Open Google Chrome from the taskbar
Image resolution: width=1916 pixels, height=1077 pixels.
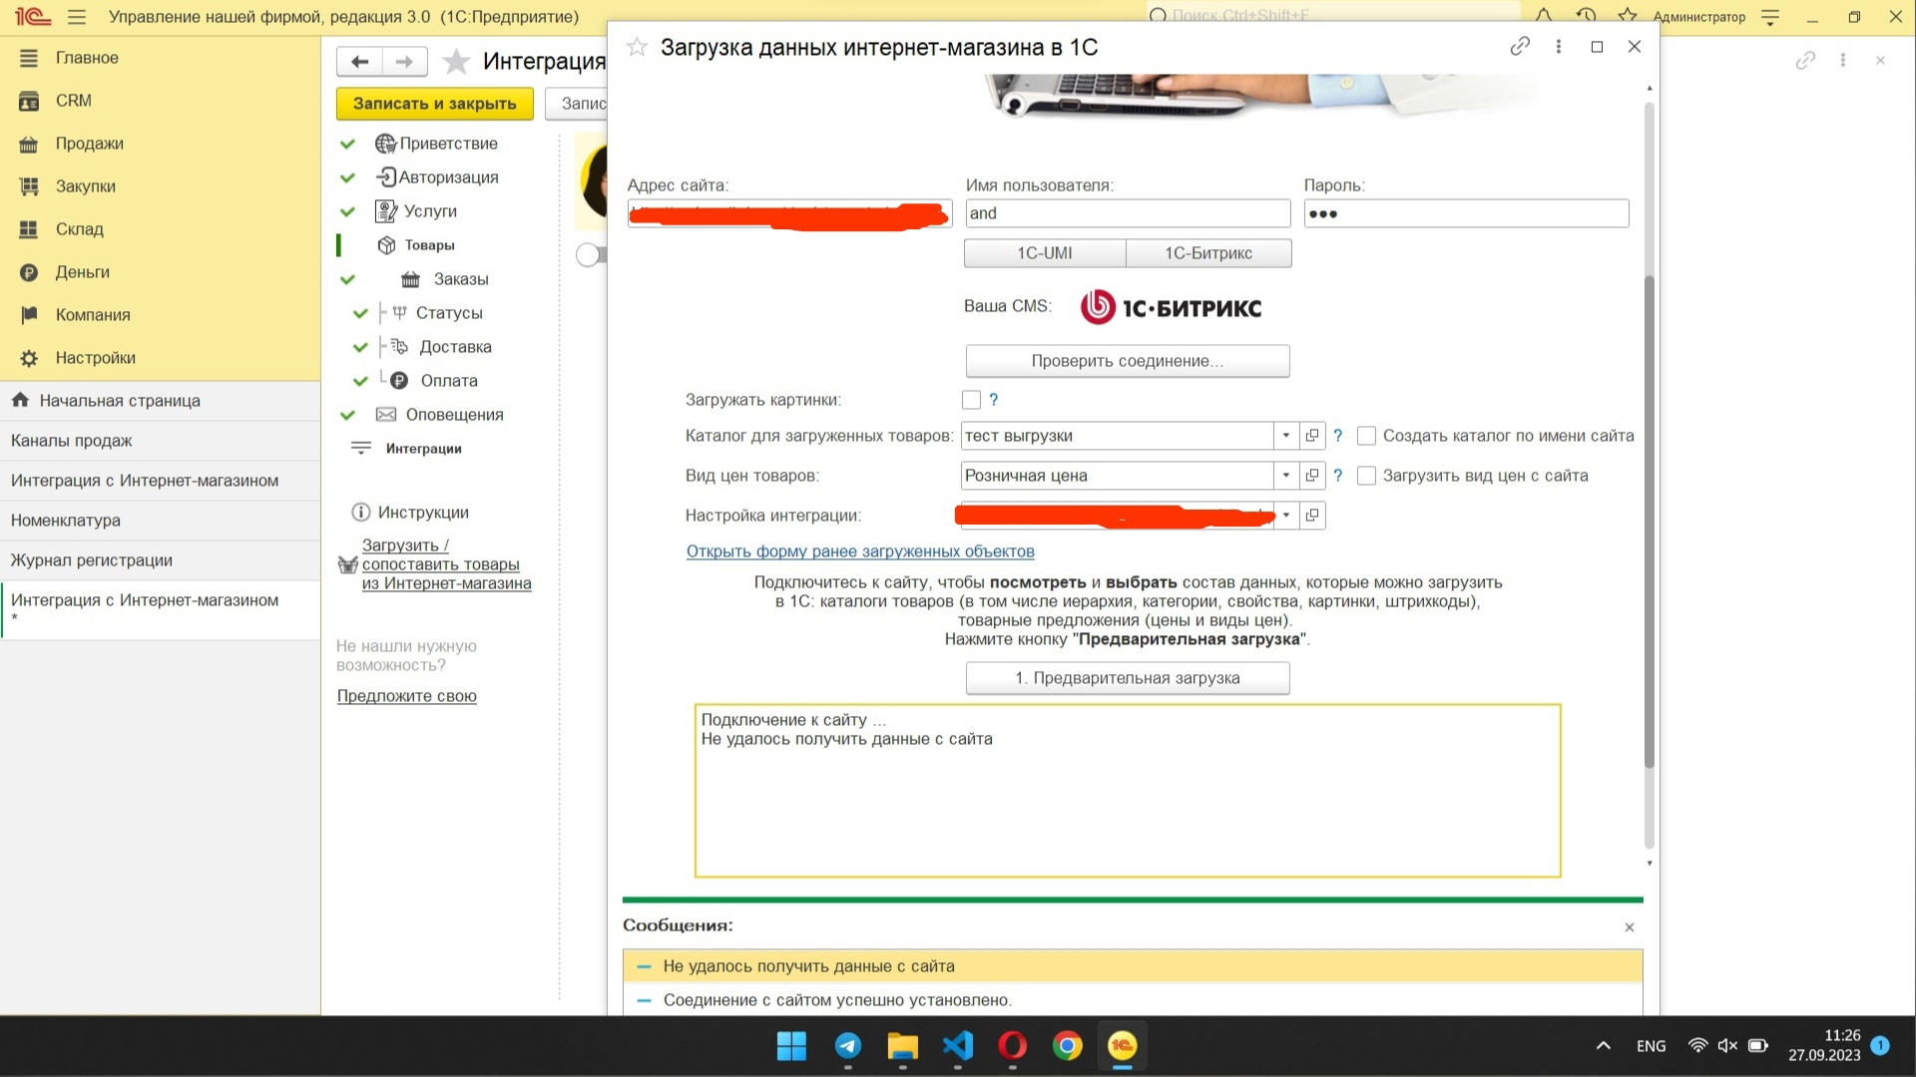1068,1046
